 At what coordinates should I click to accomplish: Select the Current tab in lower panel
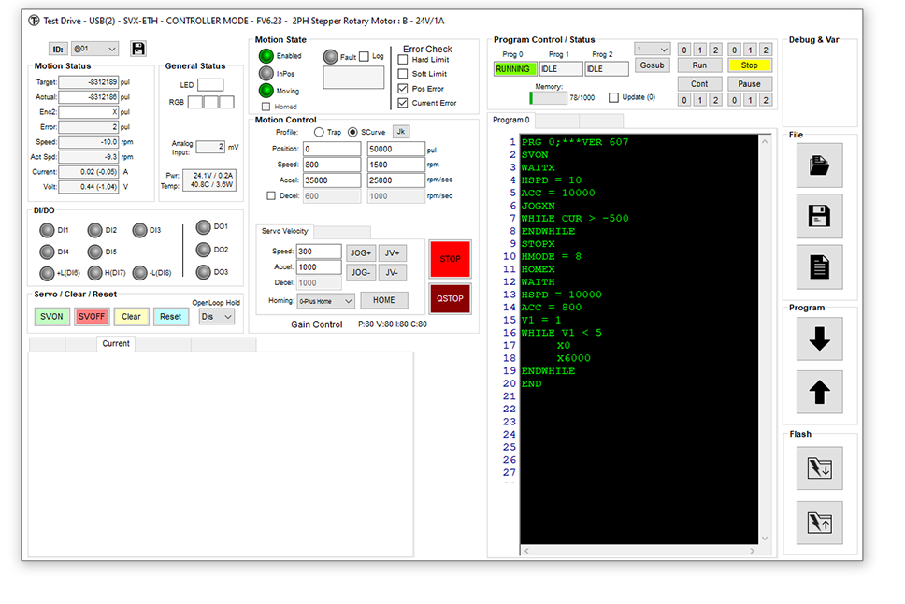116,344
